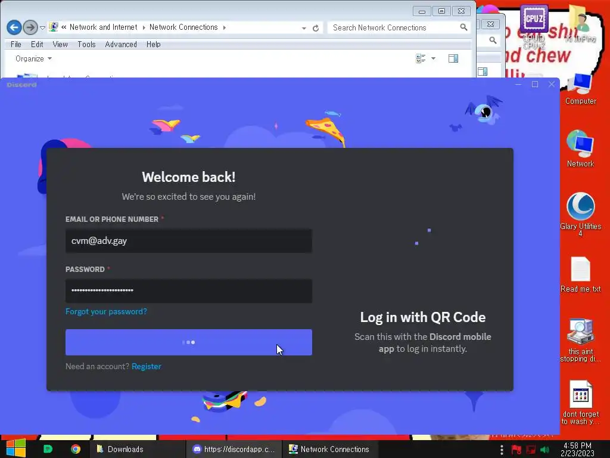Select Glary Utilities 4 desktop icon
Image resolution: width=610 pixels, height=458 pixels.
click(x=580, y=214)
